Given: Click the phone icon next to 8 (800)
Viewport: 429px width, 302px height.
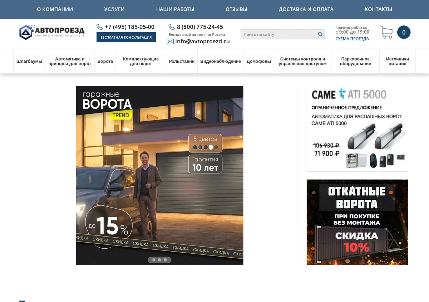Looking at the screenshot, I should 172,27.
